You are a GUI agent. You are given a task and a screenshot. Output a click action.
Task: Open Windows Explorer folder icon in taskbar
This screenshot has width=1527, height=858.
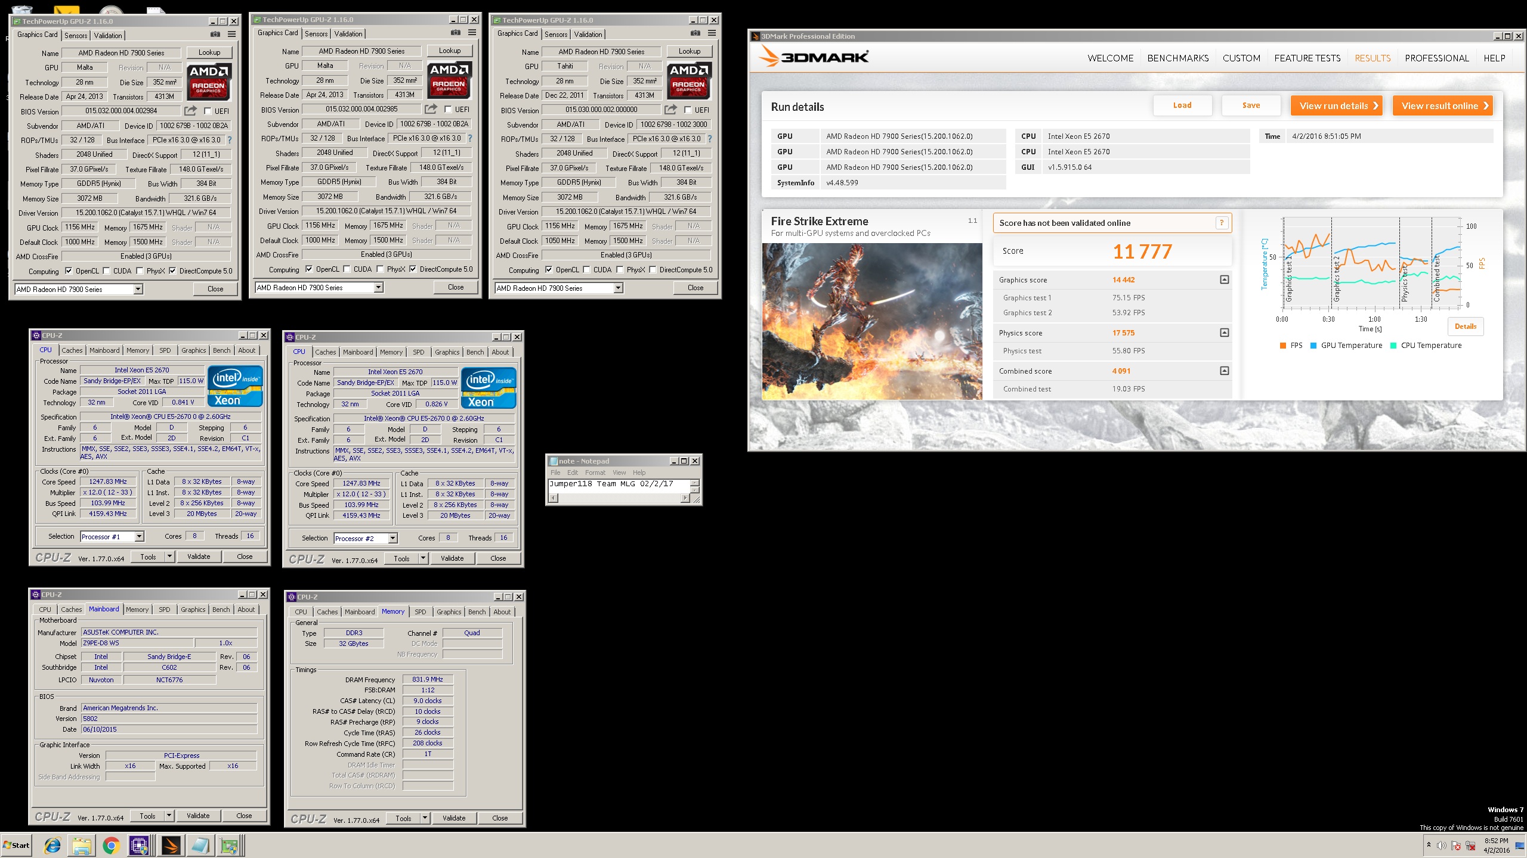click(x=82, y=845)
